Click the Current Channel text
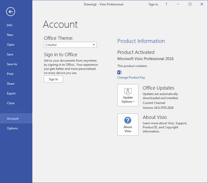 (x=154, y=103)
